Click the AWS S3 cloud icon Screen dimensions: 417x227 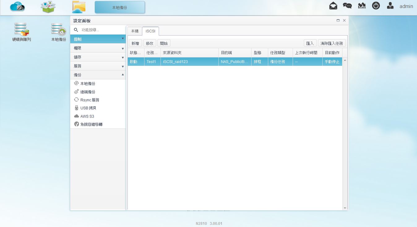coord(76,116)
